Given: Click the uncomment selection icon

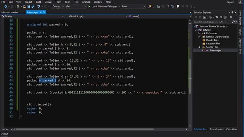Looking at the screenshot, I should point(172,6).
